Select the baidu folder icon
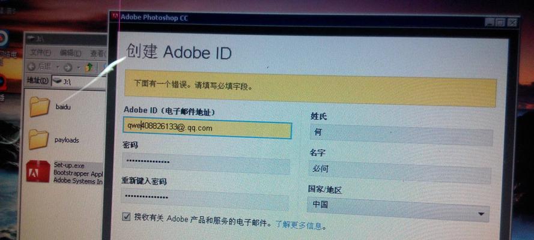This screenshot has width=534, height=240. (40, 106)
